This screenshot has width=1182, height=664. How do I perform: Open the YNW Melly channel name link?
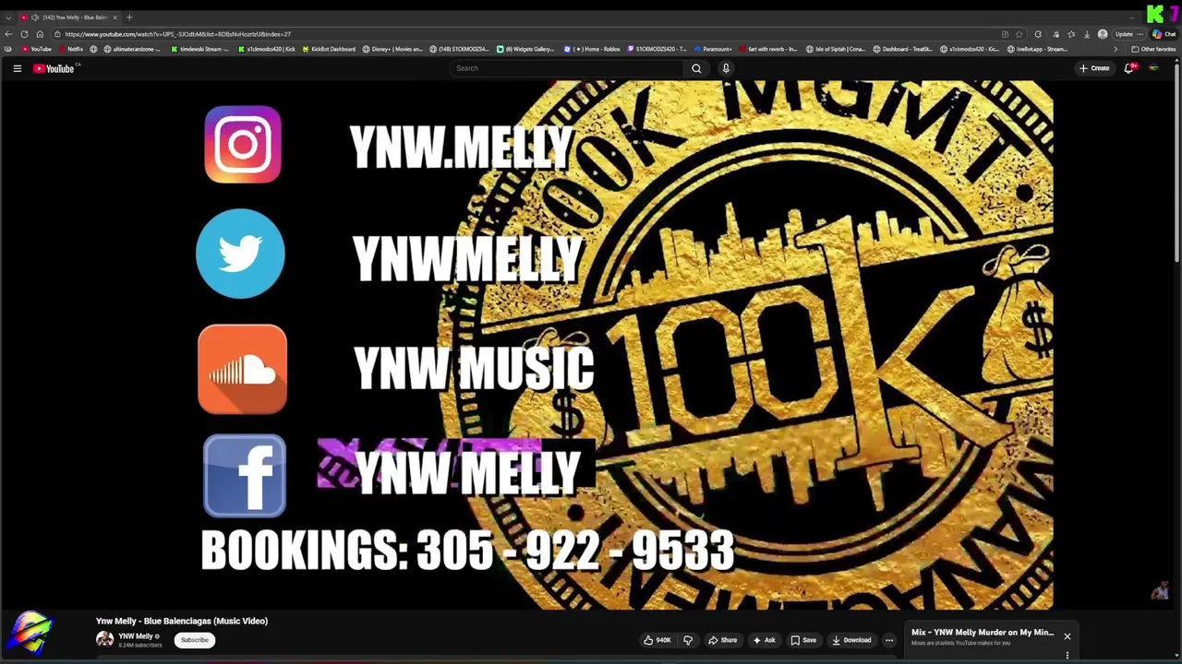(x=136, y=636)
